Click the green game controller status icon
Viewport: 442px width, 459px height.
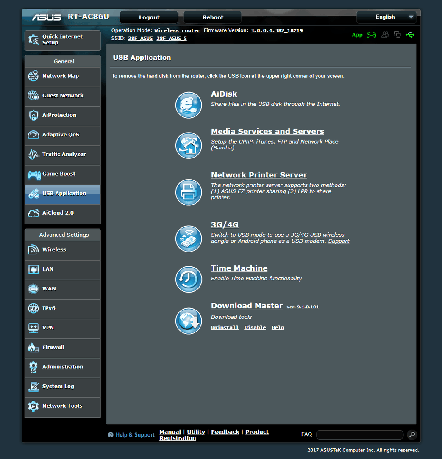coord(371,35)
